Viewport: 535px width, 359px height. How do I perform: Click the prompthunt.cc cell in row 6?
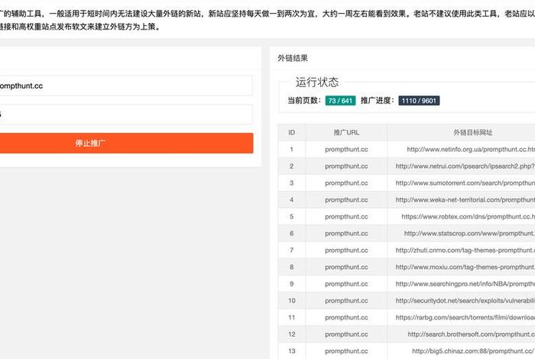(346, 233)
